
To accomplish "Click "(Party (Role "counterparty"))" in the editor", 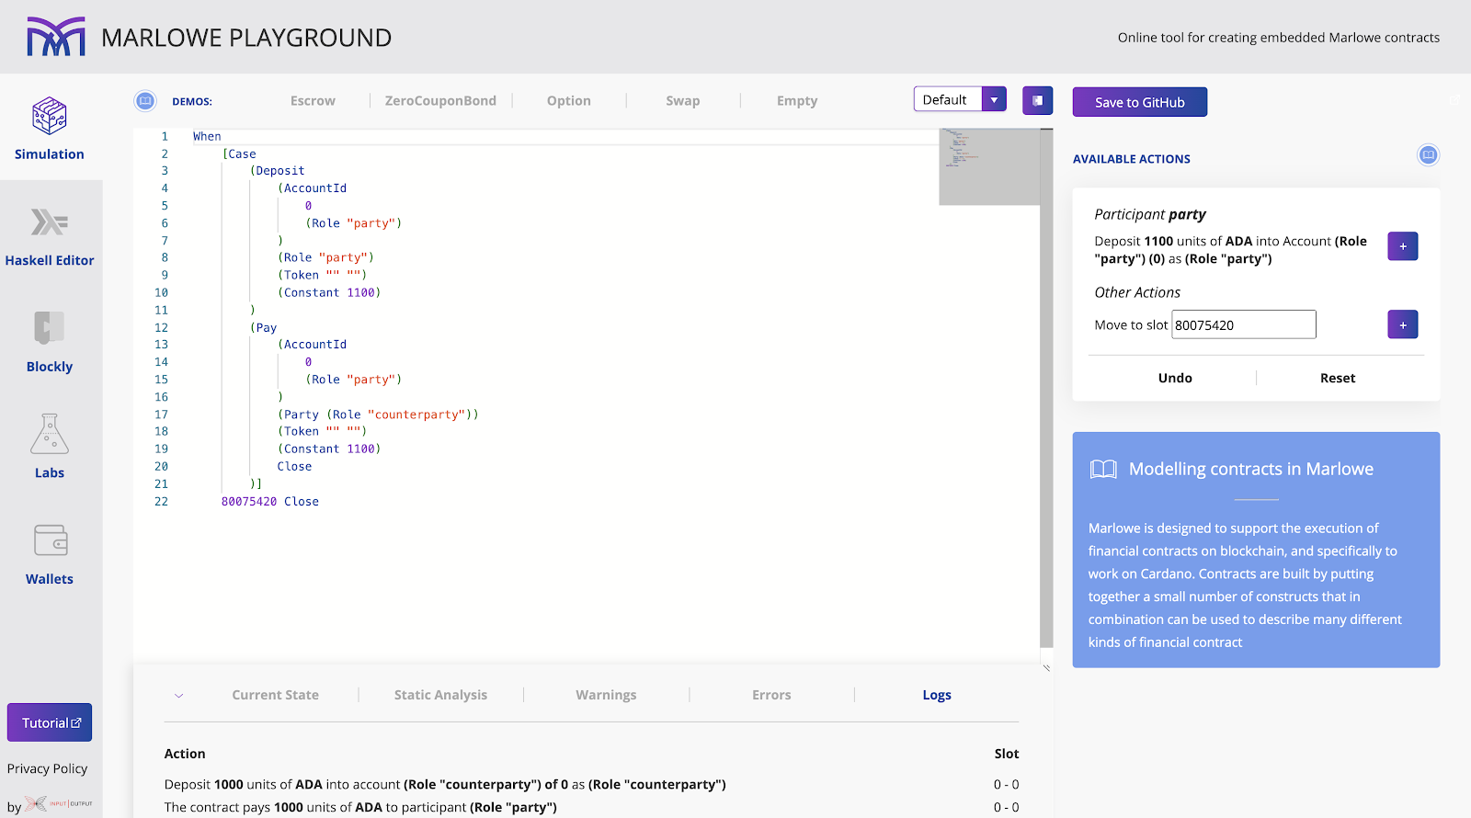I will tap(378, 415).
